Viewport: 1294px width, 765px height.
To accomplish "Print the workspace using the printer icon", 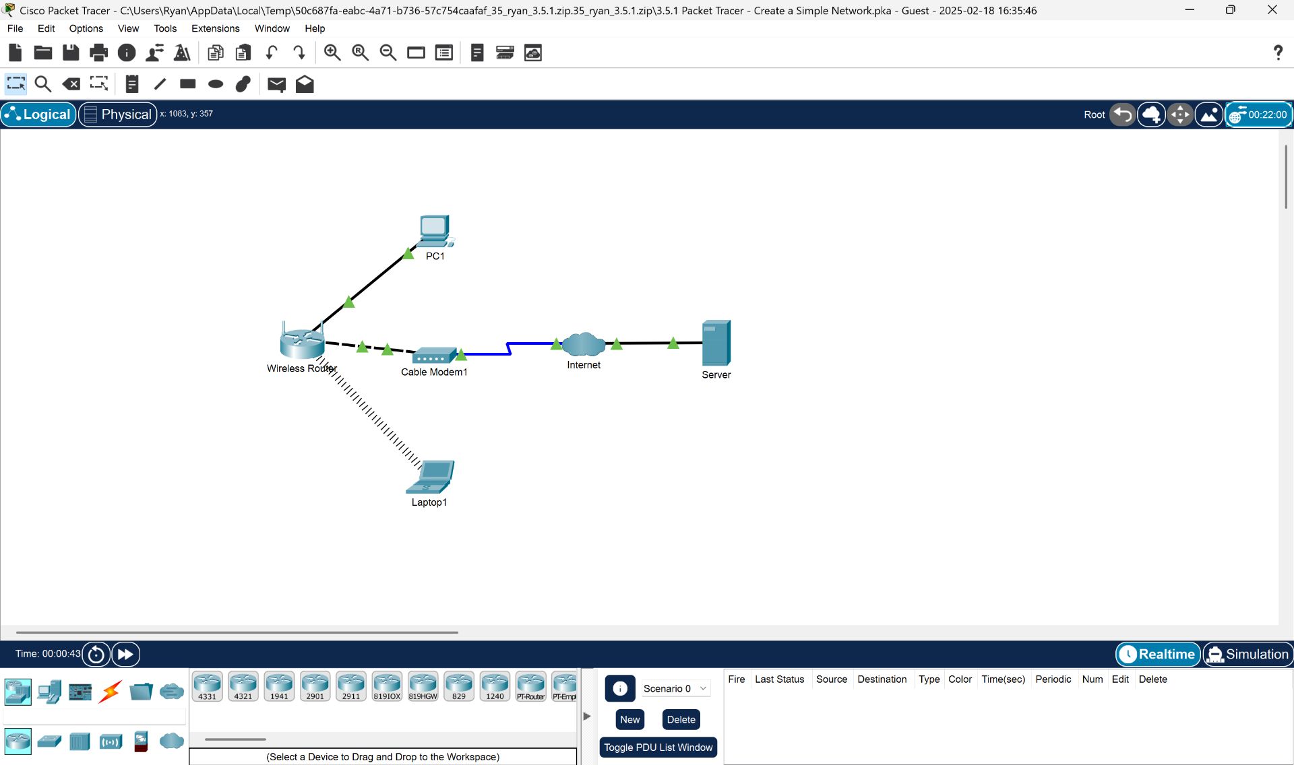I will coord(98,53).
